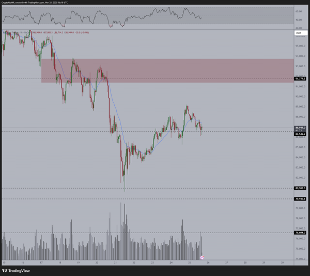Image resolution: width=310 pixels, height=276 pixels.
Task: Click the 91,779.2 price level label
Action: tap(300, 79)
